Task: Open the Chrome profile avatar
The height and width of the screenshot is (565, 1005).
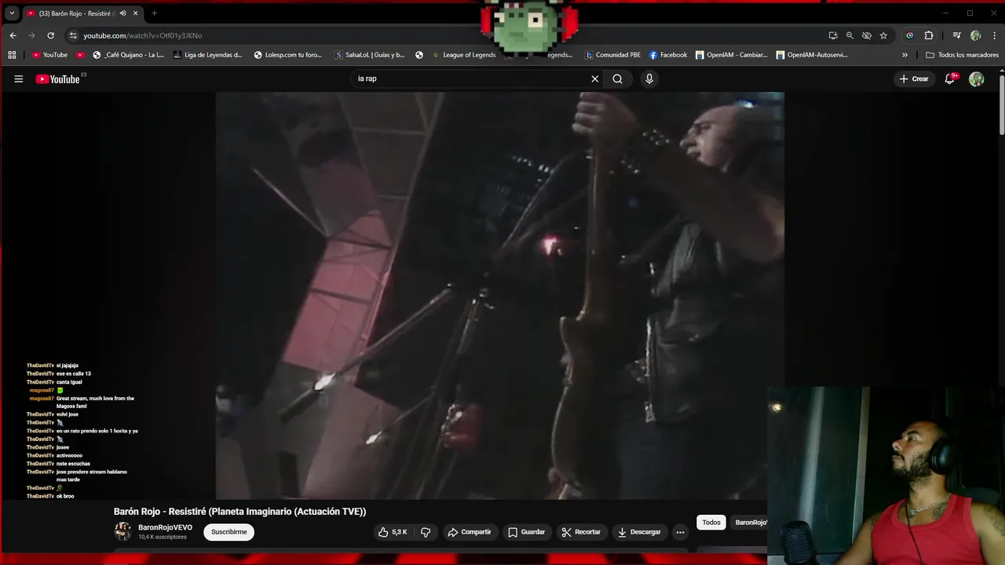Action: coord(975,35)
